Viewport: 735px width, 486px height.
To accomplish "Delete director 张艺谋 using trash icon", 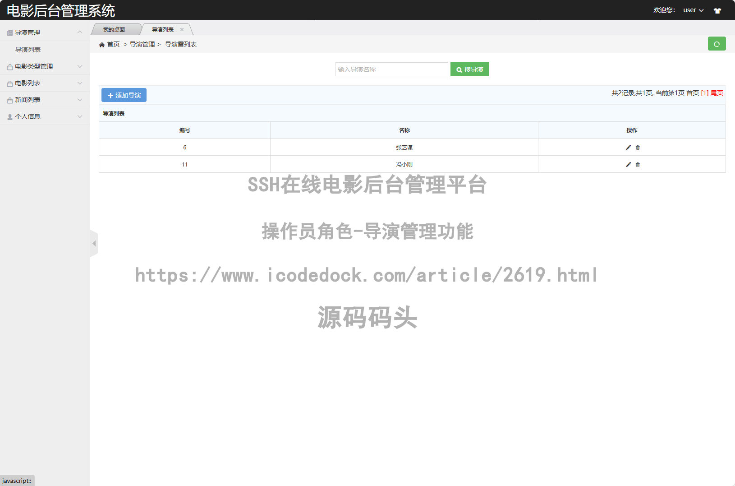I will point(638,147).
